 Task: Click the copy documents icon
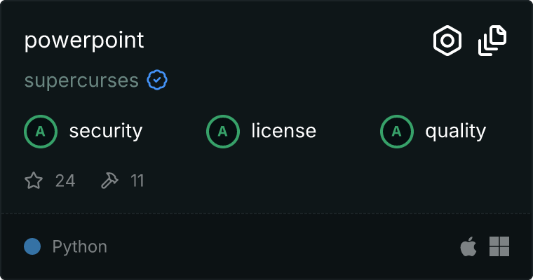tap(492, 41)
